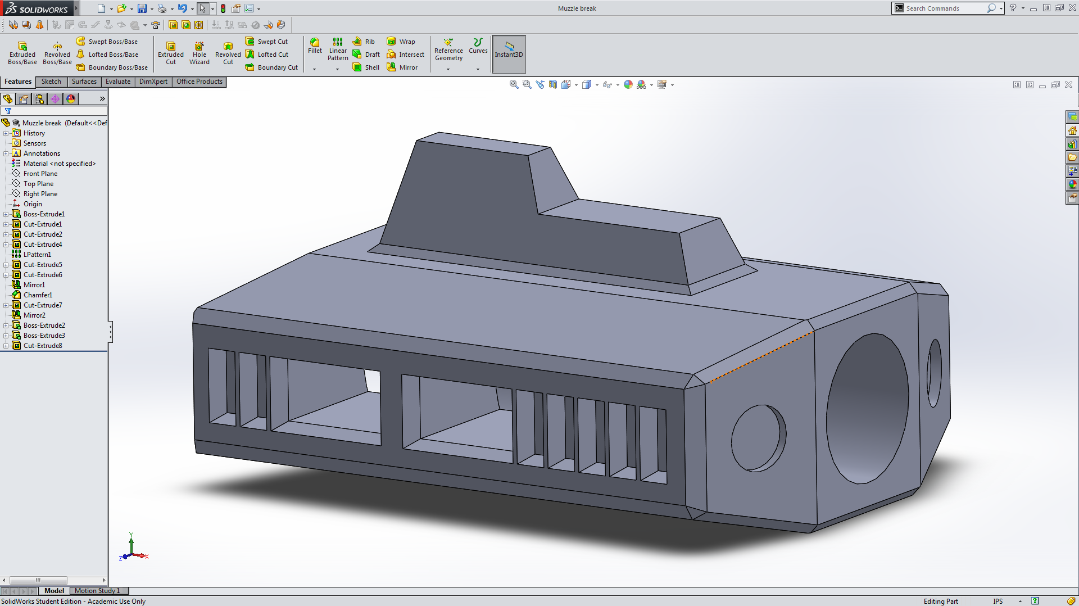Image resolution: width=1079 pixels, height=606 pixels.
Task: Choose Lofted Boss/Base feature
Action: pyautogui.click(x=107, y=55)
